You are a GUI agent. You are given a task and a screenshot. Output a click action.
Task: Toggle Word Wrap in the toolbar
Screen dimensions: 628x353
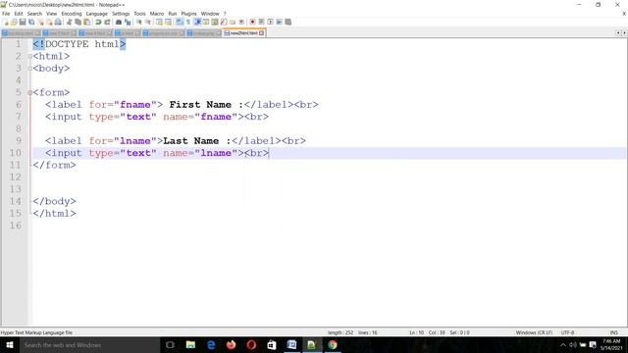click(x=180, y=22)
